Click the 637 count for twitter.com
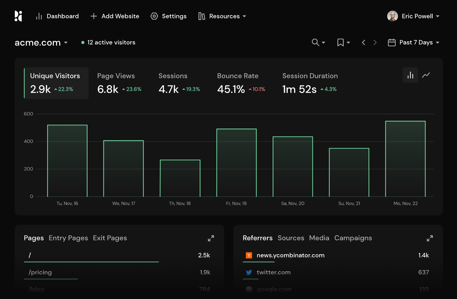 pyautogui.click(x=424, y=273)
